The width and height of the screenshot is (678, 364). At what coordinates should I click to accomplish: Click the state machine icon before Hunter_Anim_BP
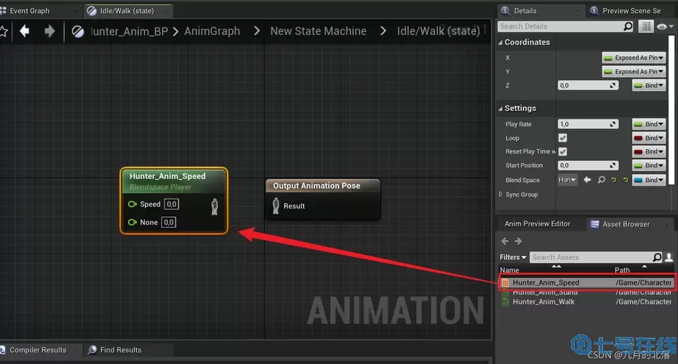[x=78, y=31]
